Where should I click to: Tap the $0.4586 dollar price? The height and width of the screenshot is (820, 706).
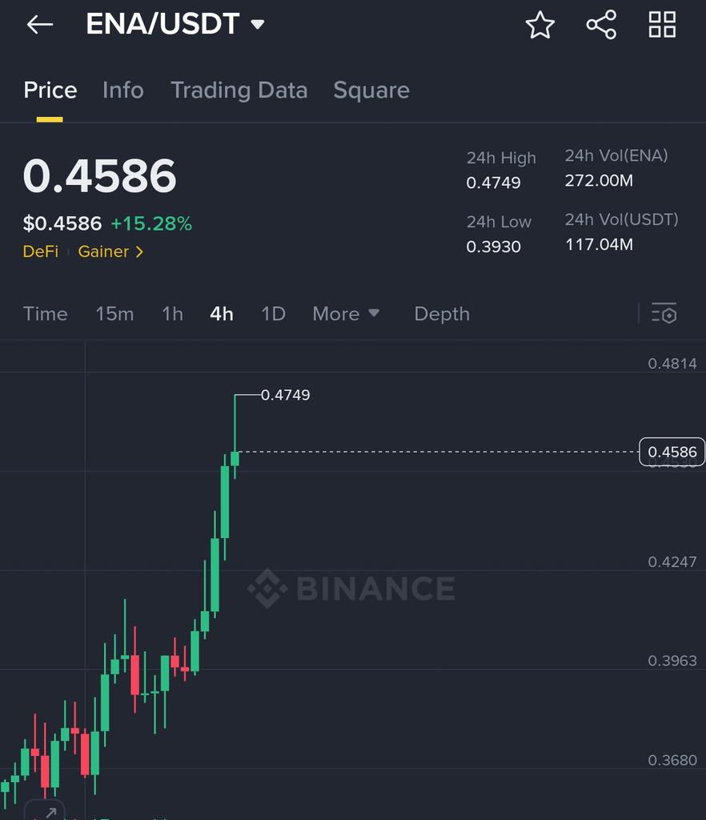click(x=62, y=224)
